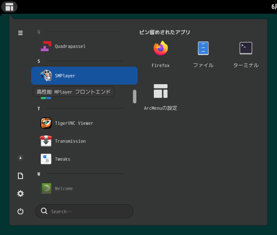Click the application list scrollbar handle

135,97
